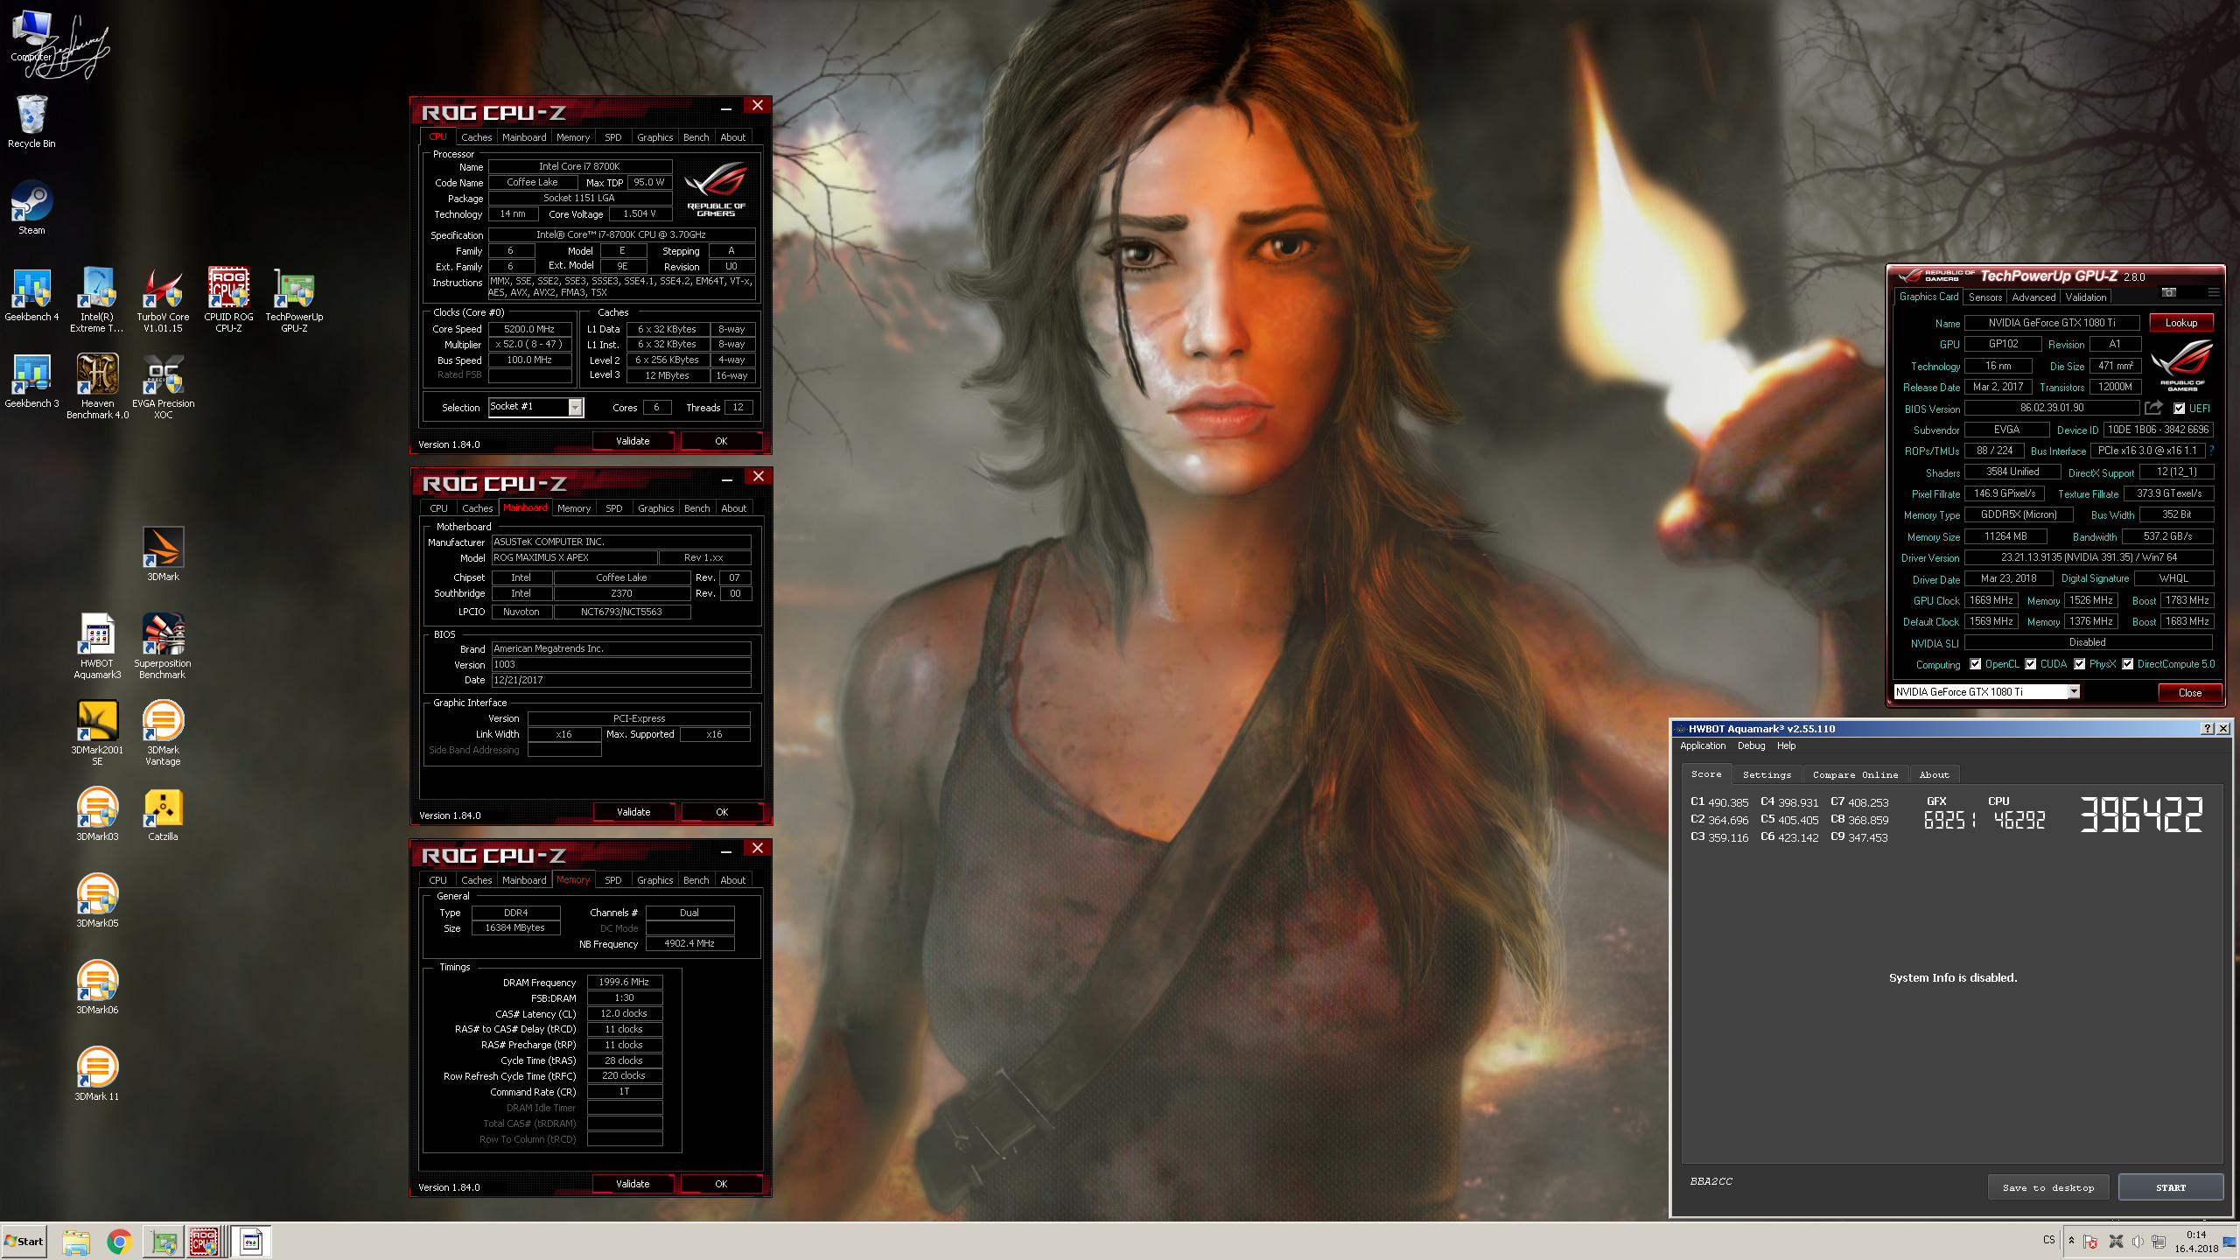Open 3DMark05 desktop shortcut
The height and width of the screenshot is (1260, 2240).
point(97,901)
